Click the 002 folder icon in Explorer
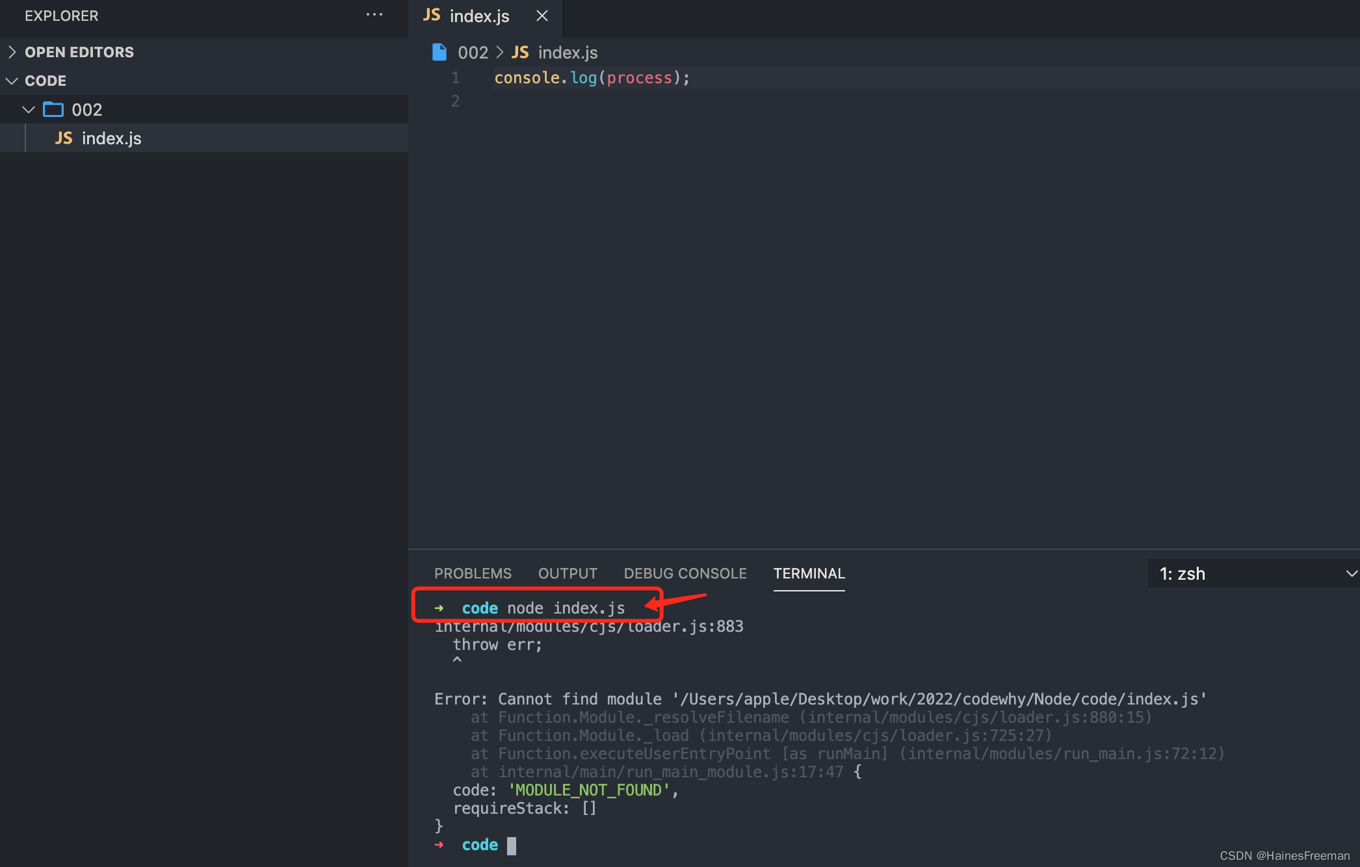 pyautogui.click(x=53, y=109)
